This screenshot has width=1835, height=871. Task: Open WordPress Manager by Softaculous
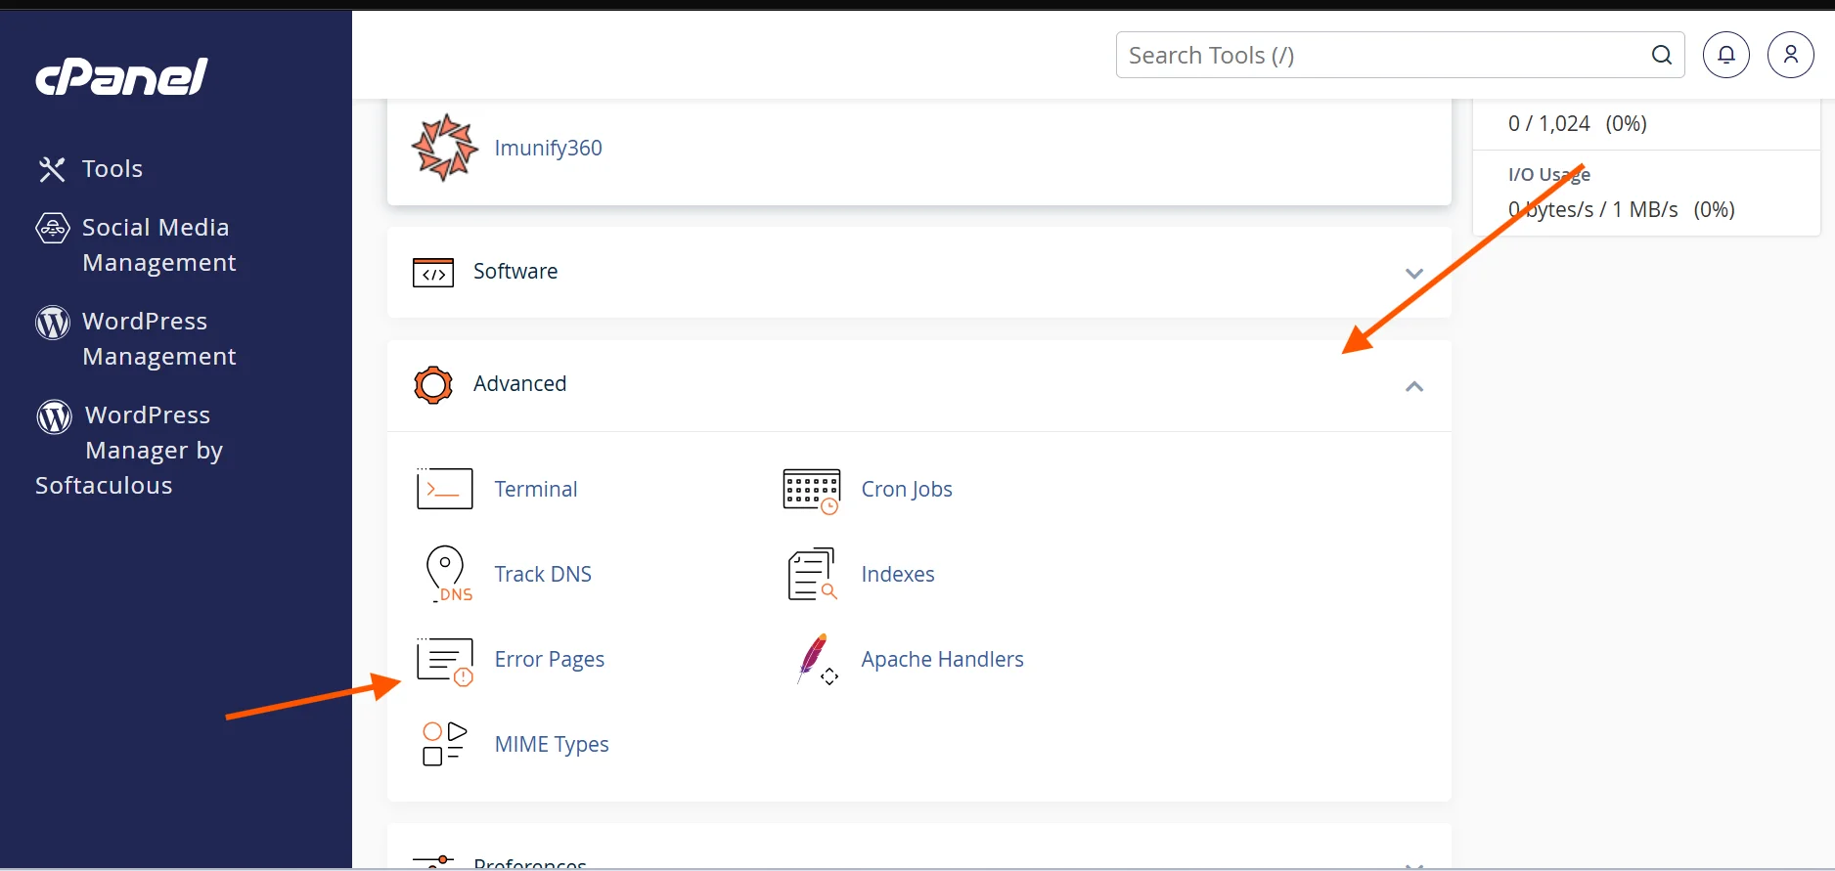(x=129, y=451)
